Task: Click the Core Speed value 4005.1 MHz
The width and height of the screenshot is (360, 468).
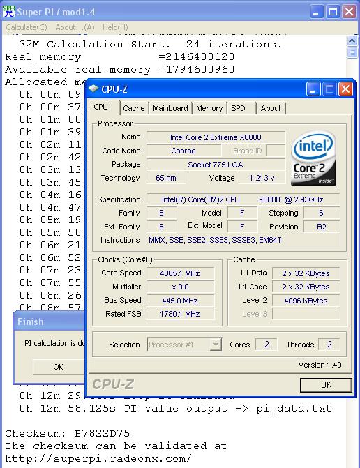Action: (180, 273)
